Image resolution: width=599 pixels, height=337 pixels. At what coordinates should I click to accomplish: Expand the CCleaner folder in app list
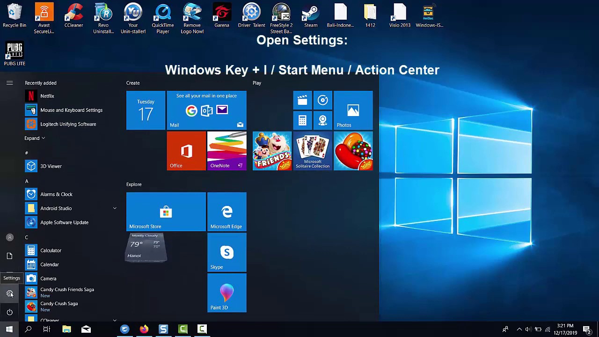(x=115, y=321)
